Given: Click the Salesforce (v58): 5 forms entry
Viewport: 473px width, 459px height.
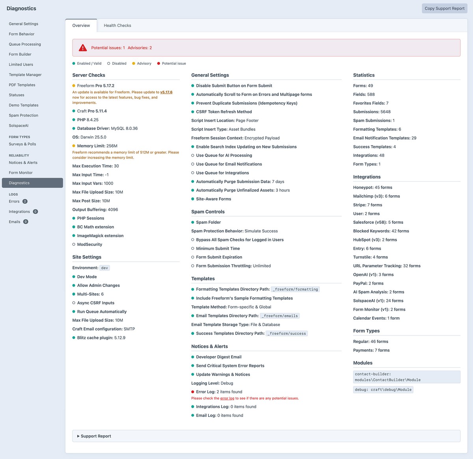Looking at the screenshot, I should click(378, 222).
